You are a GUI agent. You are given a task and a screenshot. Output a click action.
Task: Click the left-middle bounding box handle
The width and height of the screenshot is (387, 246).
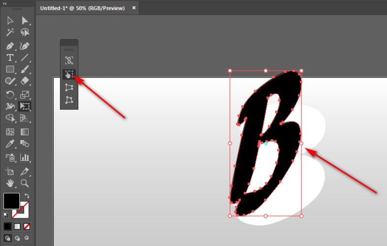click(230, 143)
